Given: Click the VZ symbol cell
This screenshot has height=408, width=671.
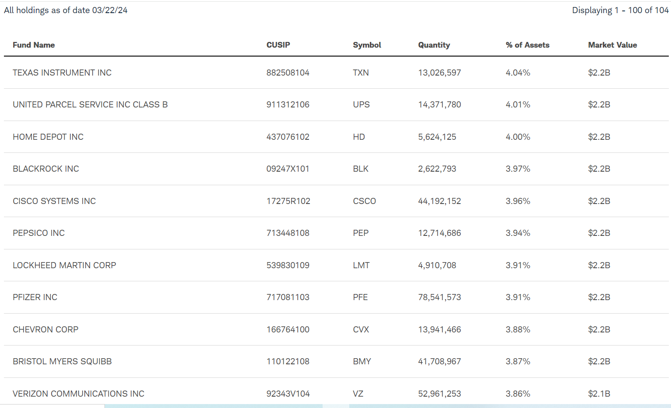Looking at the screenshot, I should [358, 394].
